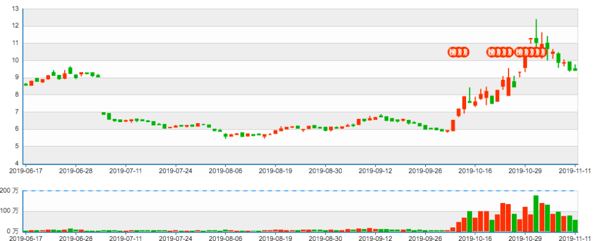The height and width of the screenshot is (241, 595).
Task: Click the first 榜 marker in the rightmost group
Action: pyautogui.click(x=519, y=52)
